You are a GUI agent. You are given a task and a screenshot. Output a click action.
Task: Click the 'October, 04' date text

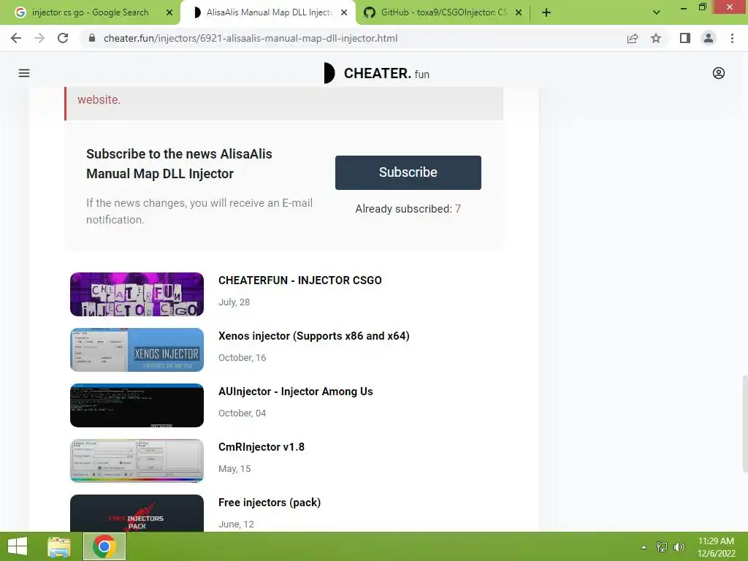pos(242,413)
